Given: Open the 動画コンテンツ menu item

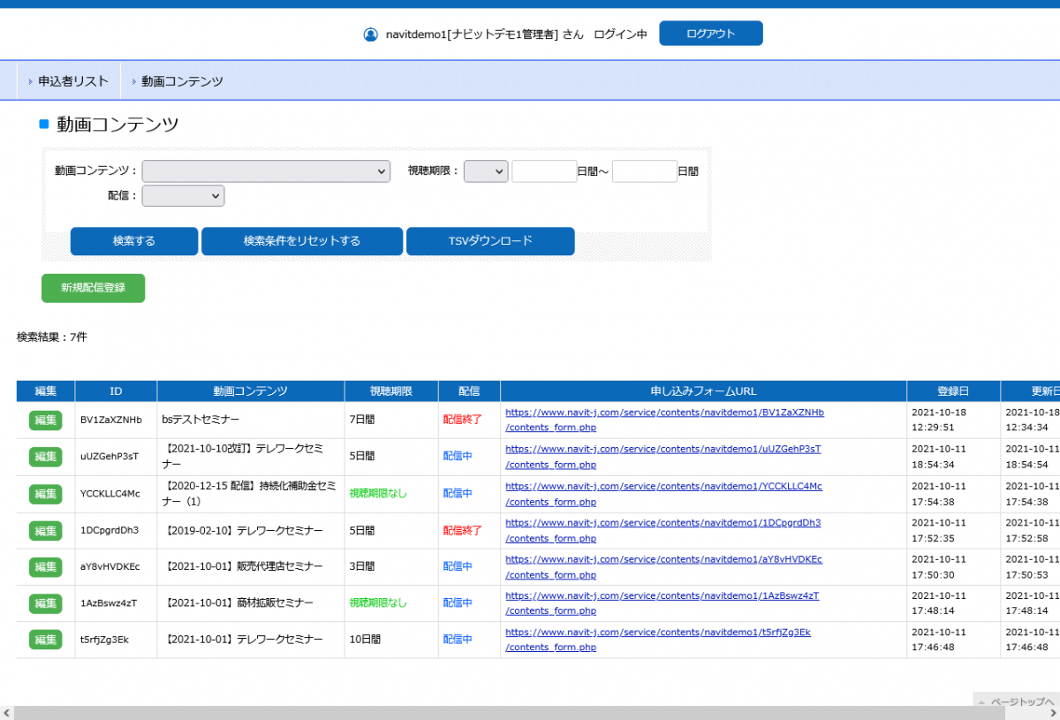Looking at the screenshot, I should tap(182, 81).
